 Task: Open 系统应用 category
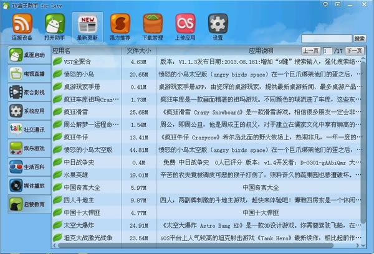pos(29,111)
